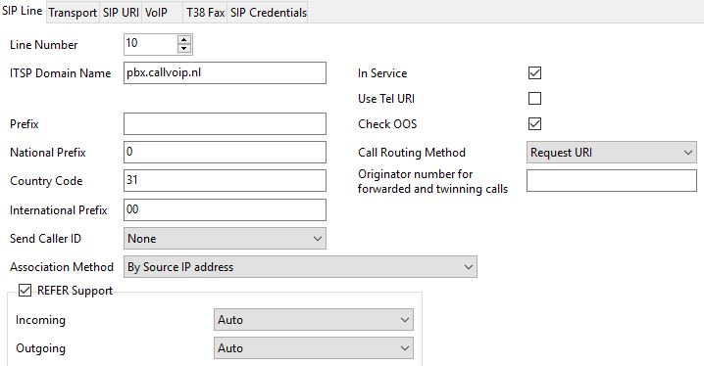Open the Call Routing Method dropdown
The image size is (704, 366).
(612, 153)
